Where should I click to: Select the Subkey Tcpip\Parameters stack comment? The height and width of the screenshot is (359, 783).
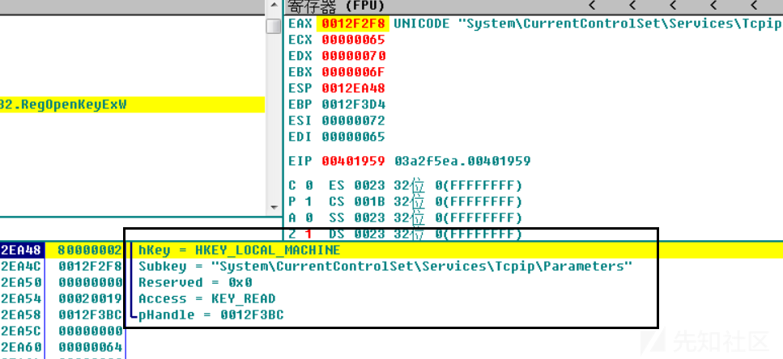click(385, 266)
